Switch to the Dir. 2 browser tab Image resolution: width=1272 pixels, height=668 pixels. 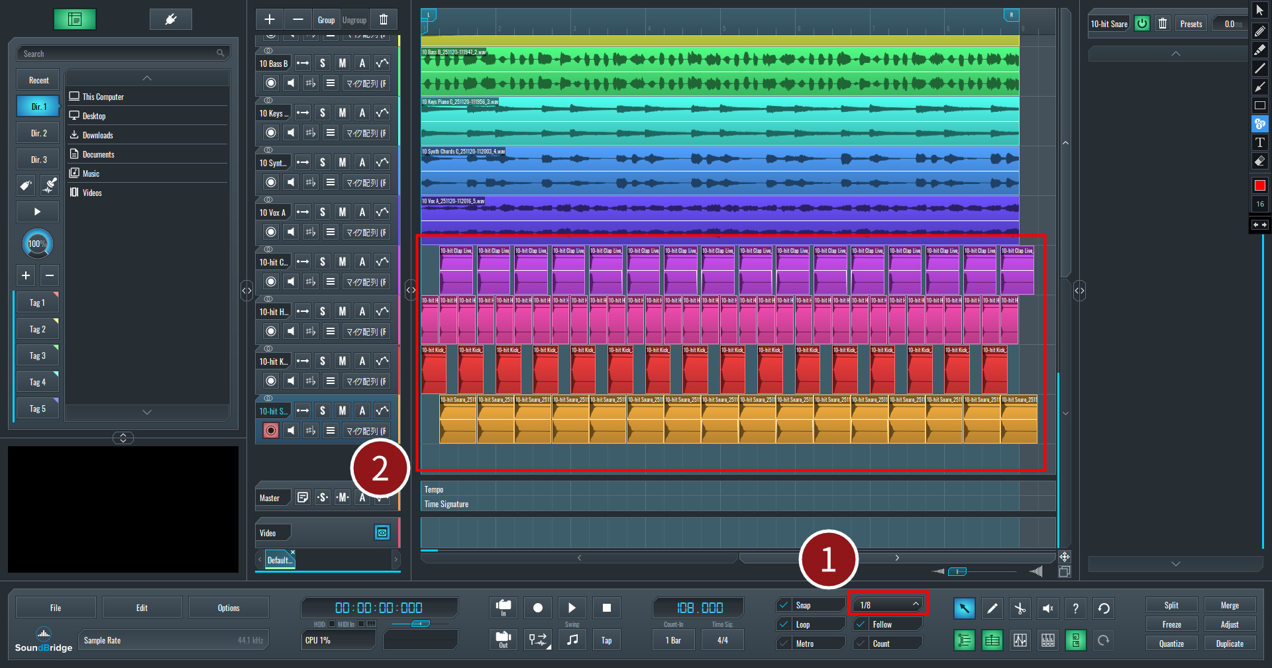pos(38,133)
